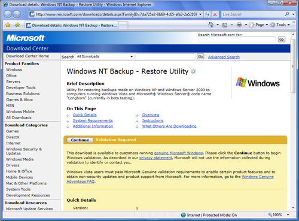299x221 pixels.
Task: Click the Live Search magnifier icon
Action: pos(287,14)
